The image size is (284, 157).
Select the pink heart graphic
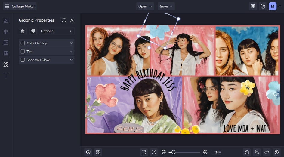point(106,95)
